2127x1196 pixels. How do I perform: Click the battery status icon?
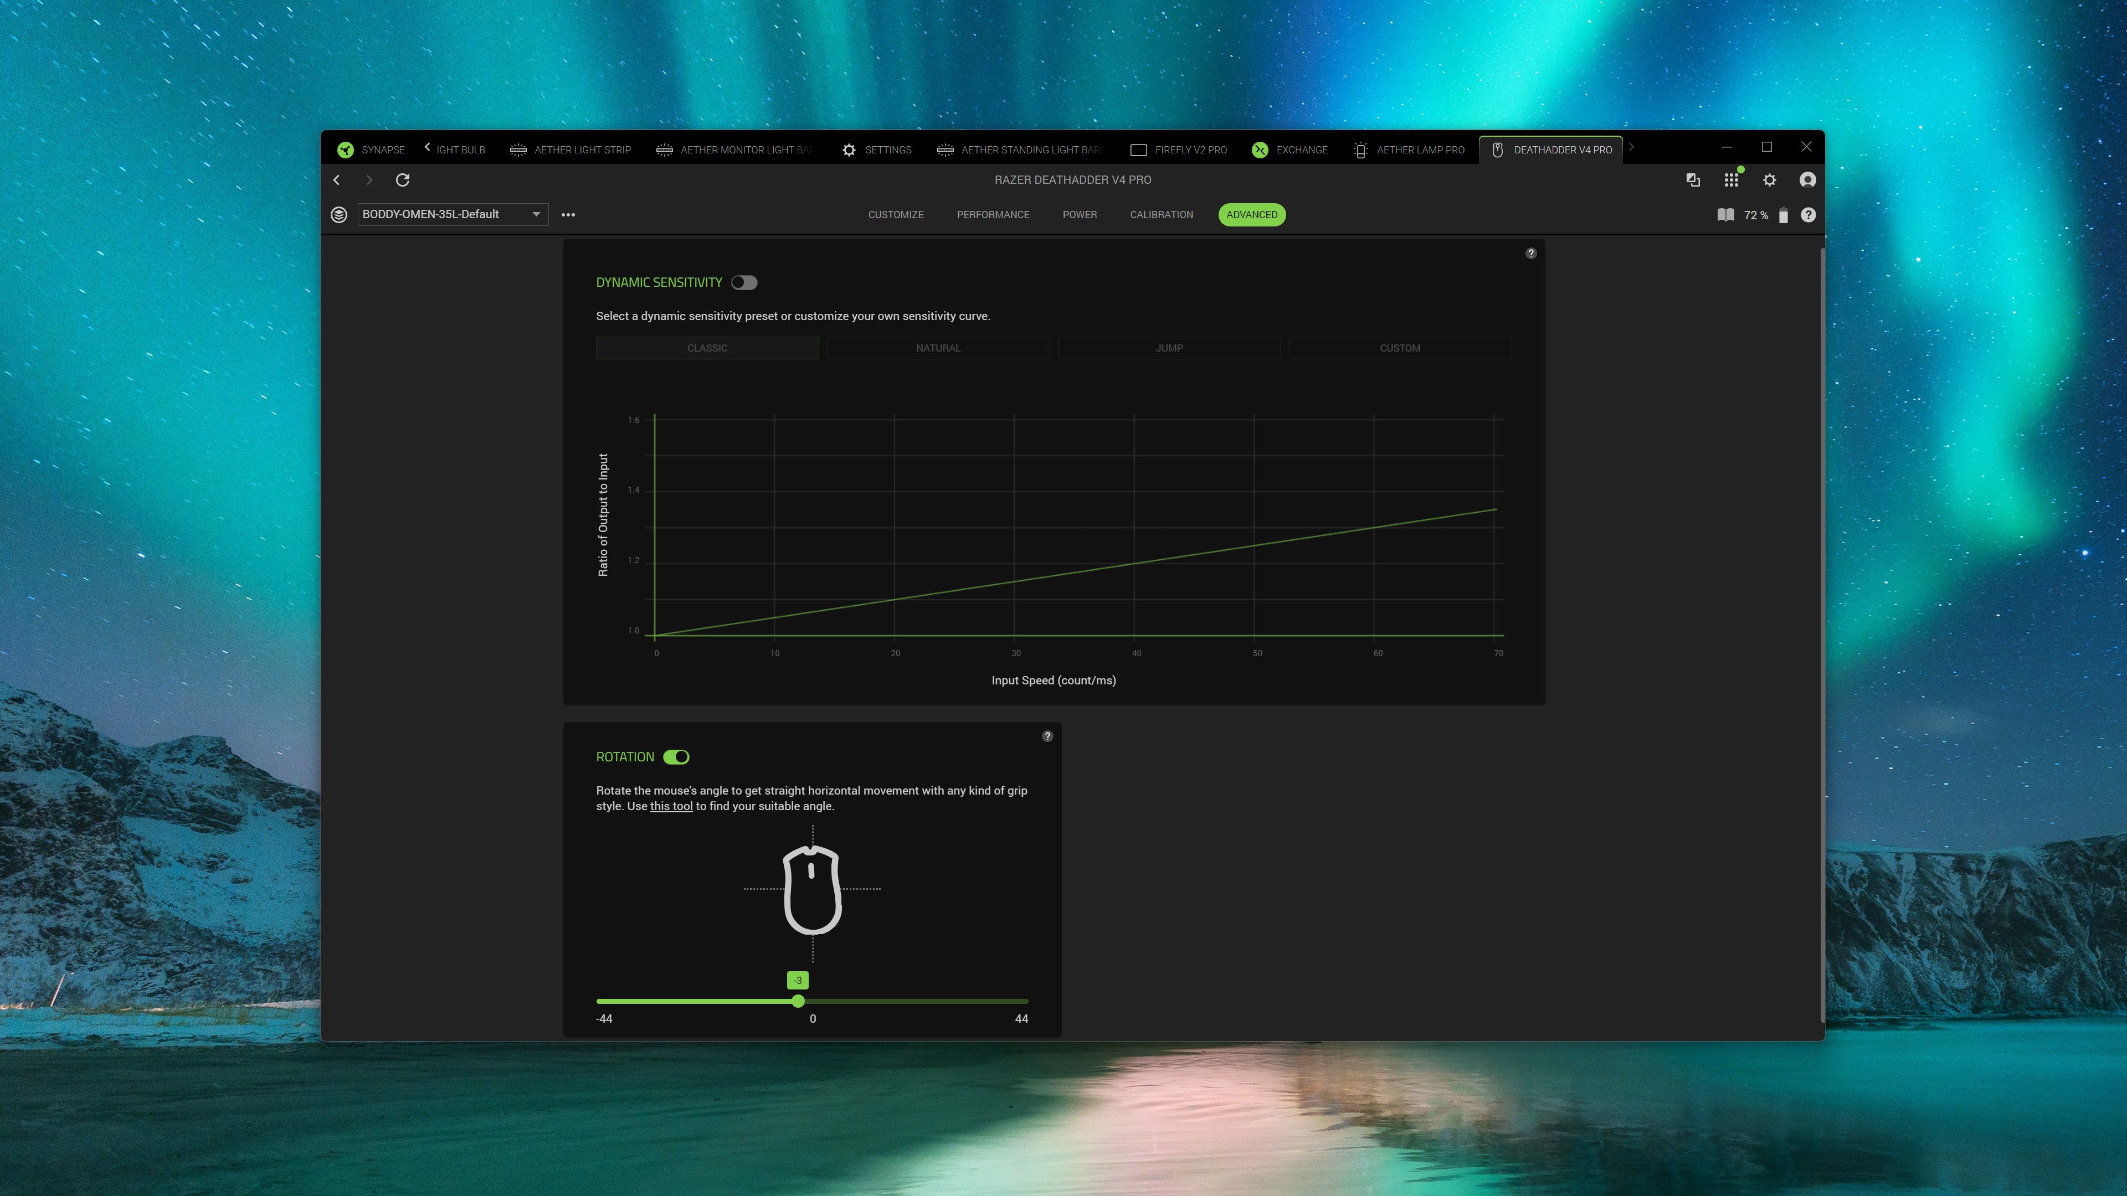(x=1784, y=215)
